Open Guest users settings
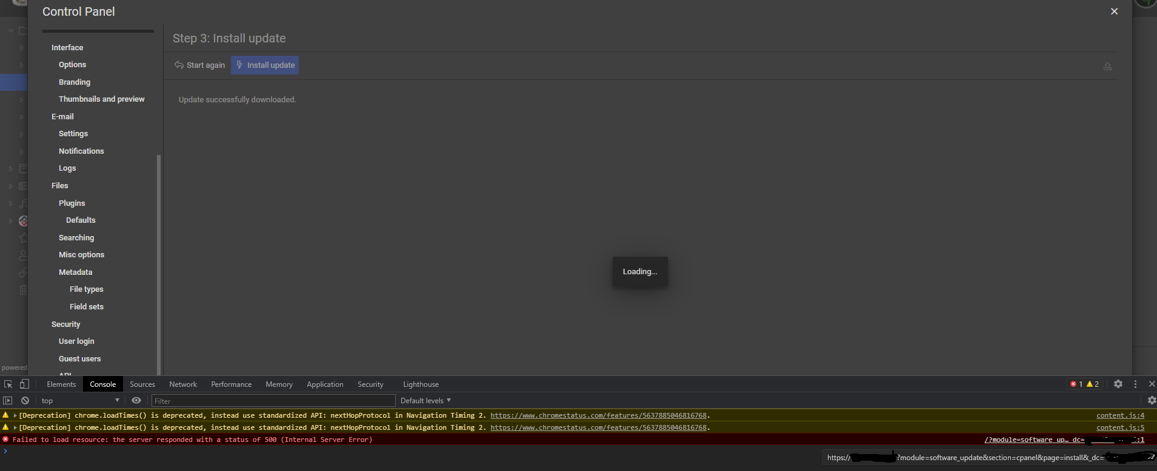The height and width of the screenshot is (471, 1157). [x=79, y=359]
